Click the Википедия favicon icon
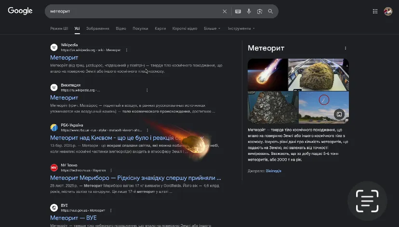Viewport: 399px width, 227px height. 54,88
